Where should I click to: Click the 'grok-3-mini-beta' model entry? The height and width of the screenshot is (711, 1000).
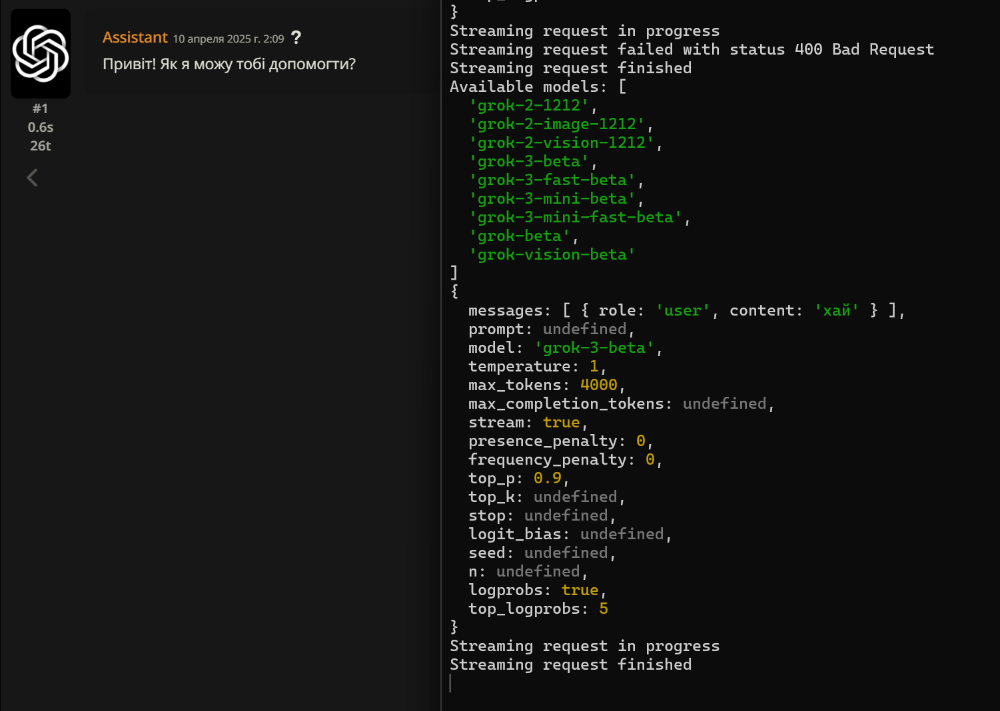(556, 198)
